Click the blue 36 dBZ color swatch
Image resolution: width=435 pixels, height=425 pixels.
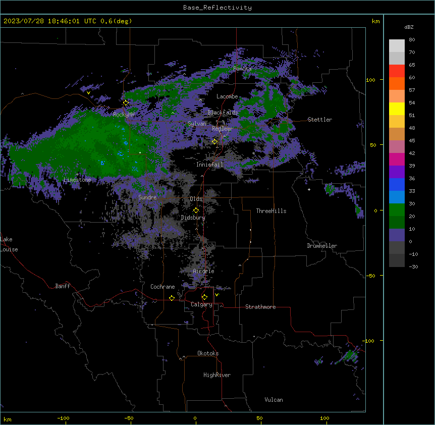[x=397, y=184]
